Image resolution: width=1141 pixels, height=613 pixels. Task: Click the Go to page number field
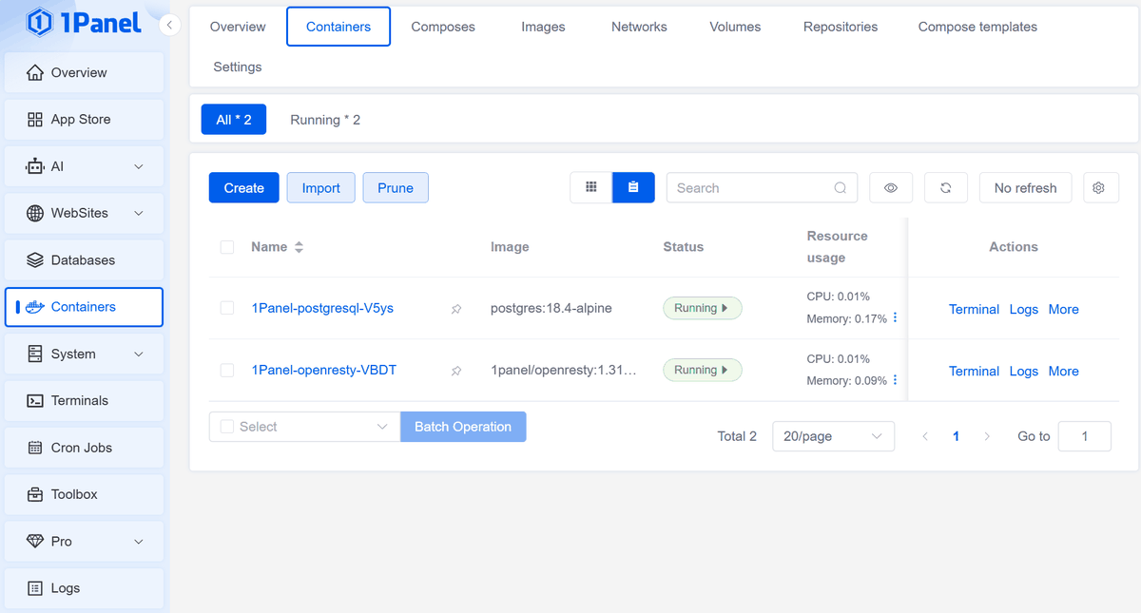(1085, 436)
